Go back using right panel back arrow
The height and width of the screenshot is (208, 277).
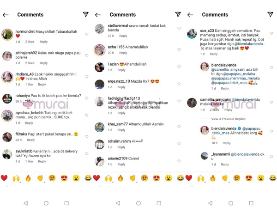coord(191,15)
